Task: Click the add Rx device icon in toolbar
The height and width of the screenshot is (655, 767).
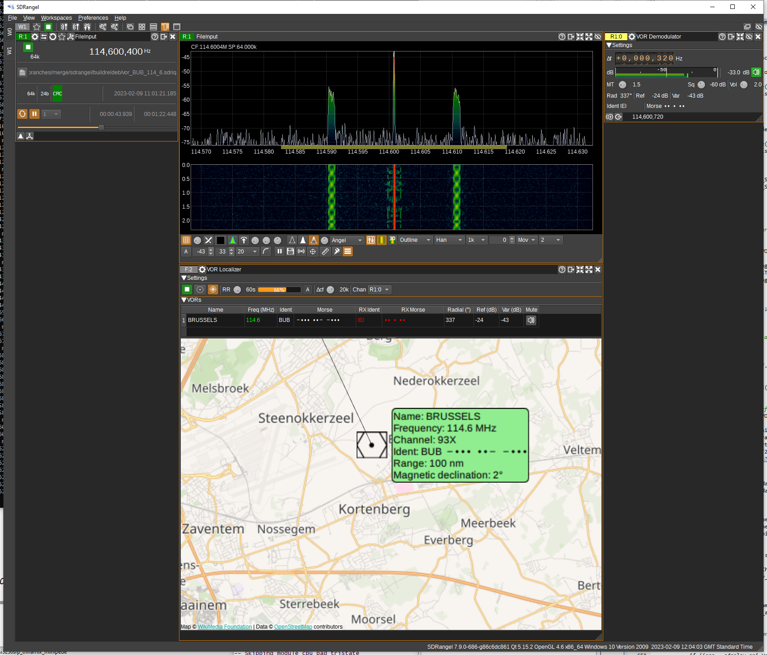Action: point(64,27)
